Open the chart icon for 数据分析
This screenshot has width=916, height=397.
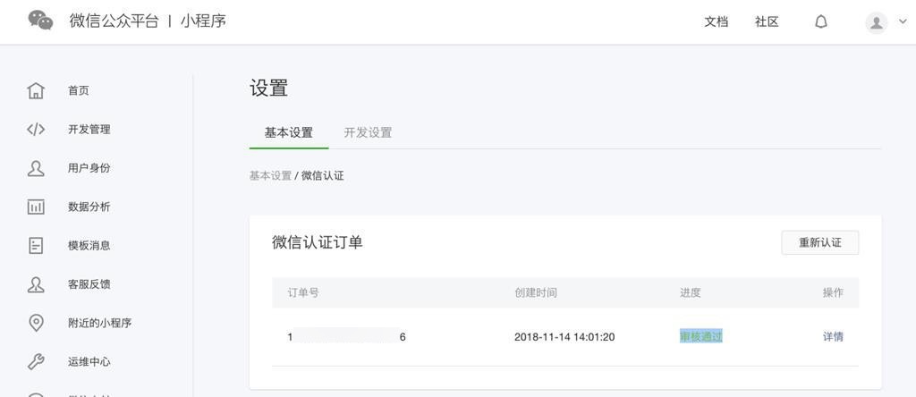click(x=36, y=207)
